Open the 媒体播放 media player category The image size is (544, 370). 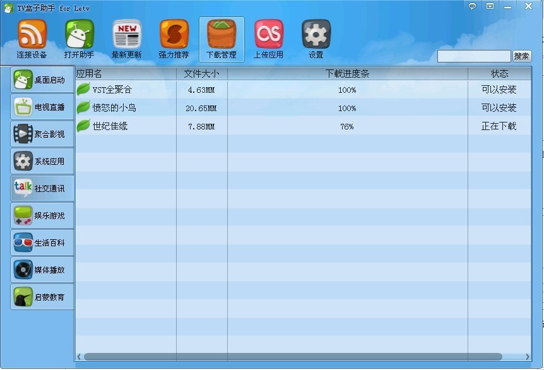(42, 270)
